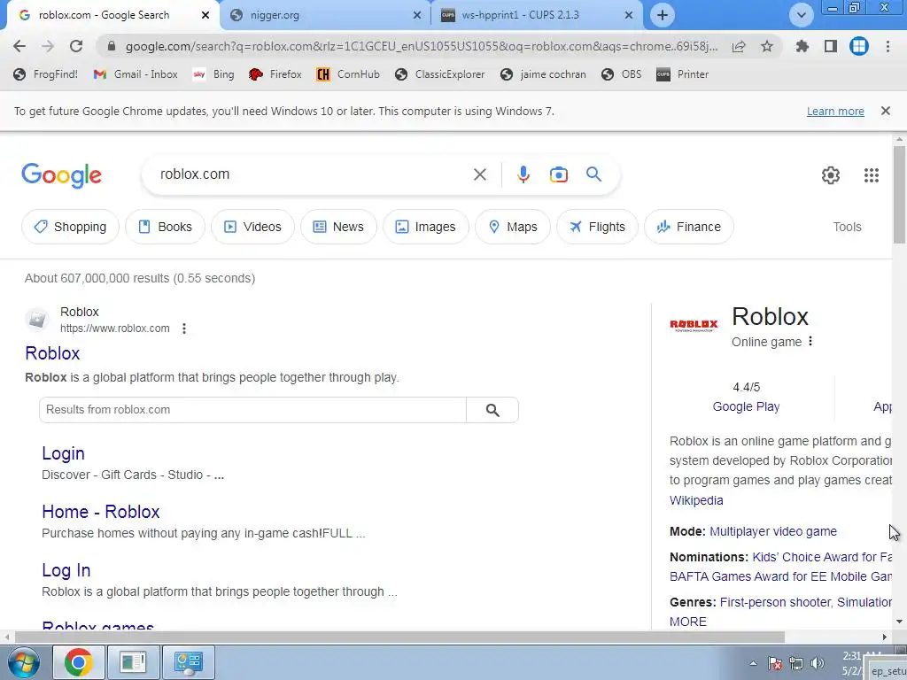Open the new tab plus button
The height and width of the screenshot is (680, 907).
coord(663,15)
